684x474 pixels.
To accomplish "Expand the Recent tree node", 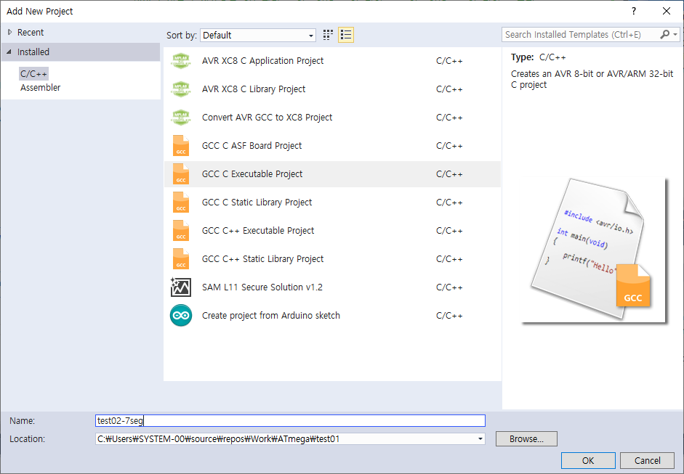I will pos(9,32).
